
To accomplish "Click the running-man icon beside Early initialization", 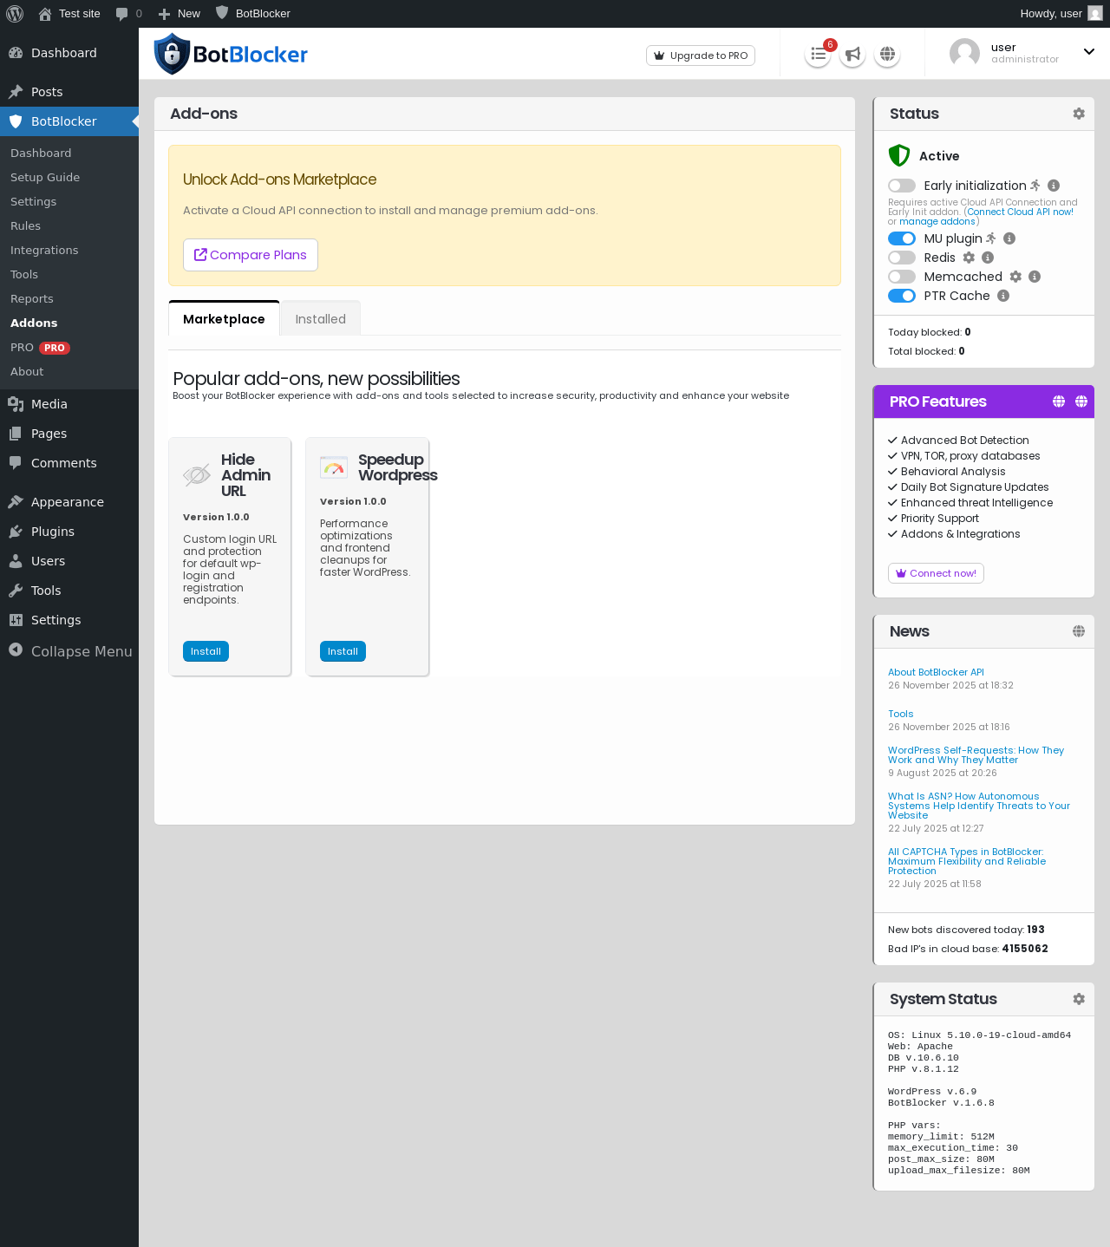I will (x=1035, y=186).
